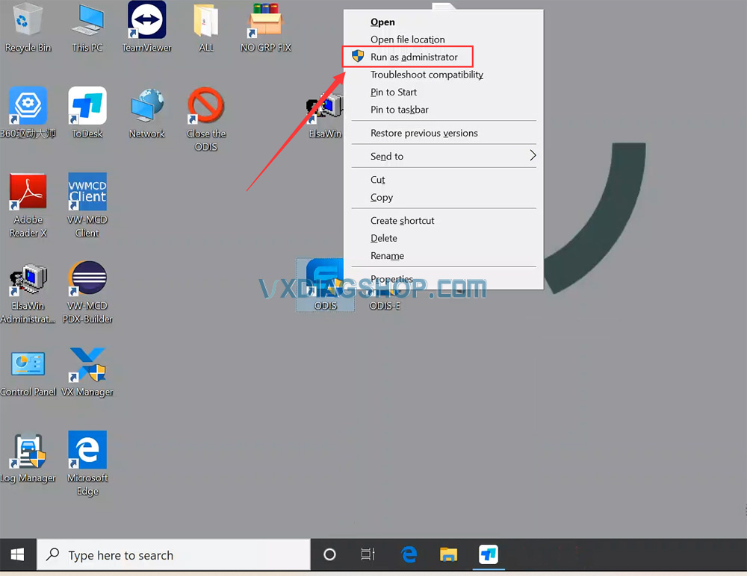Click the taskbar search field
747x576 pixels.
tap(172, 555)
